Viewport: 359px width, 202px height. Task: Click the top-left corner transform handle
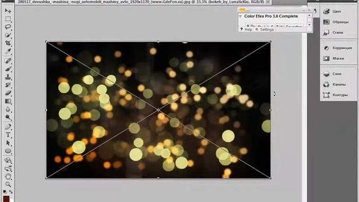click(x=46, y=42)
